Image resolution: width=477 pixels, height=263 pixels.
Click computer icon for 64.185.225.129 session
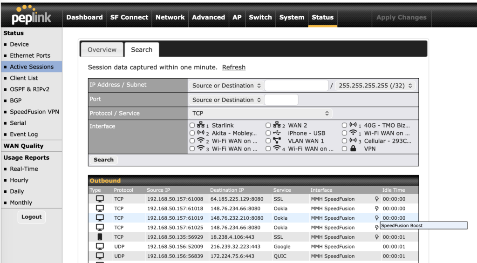(100, 199)
